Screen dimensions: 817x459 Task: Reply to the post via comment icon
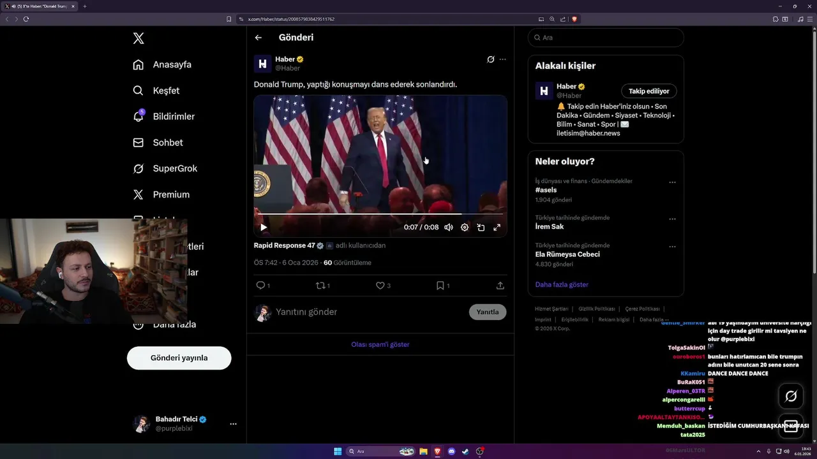pos(260,286)
